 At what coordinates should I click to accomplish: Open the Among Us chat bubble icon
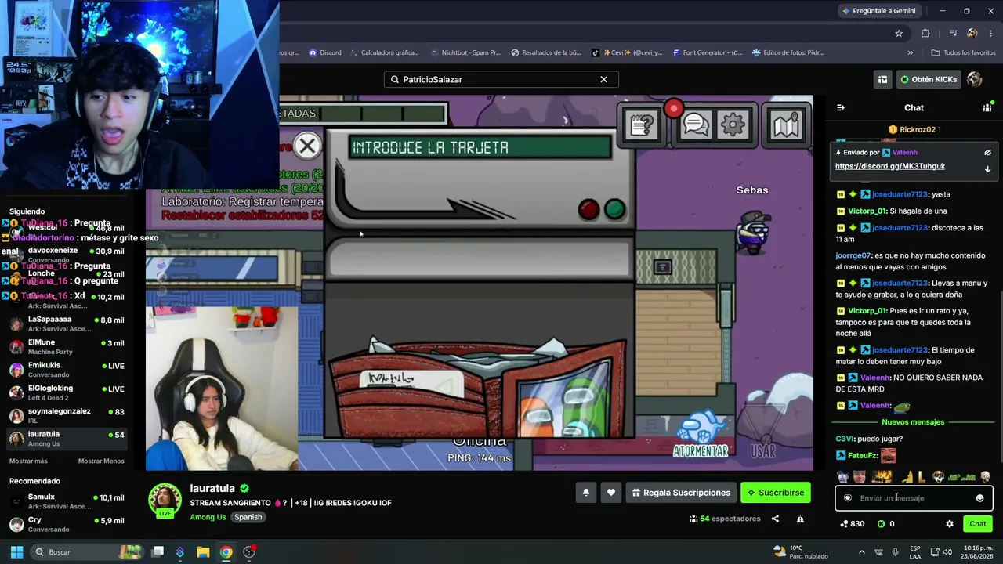coord(696,125)
